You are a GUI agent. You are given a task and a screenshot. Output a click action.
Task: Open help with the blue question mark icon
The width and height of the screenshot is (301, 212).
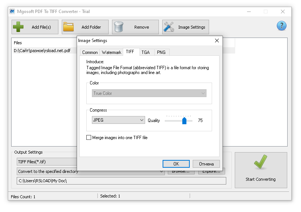(x=281, y=26)
